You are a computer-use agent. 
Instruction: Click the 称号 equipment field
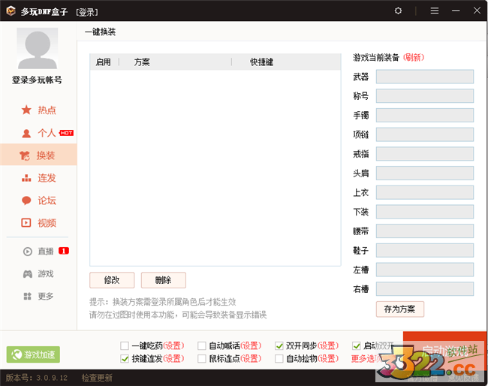pyautogui.click(x=425, y=96)
